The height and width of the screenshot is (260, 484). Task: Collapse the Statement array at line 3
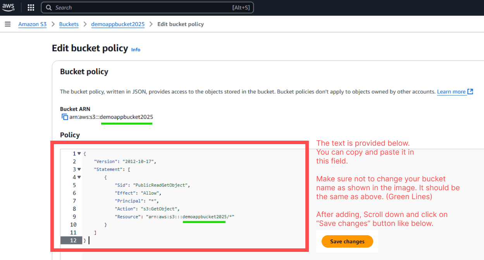pos(79,169)
